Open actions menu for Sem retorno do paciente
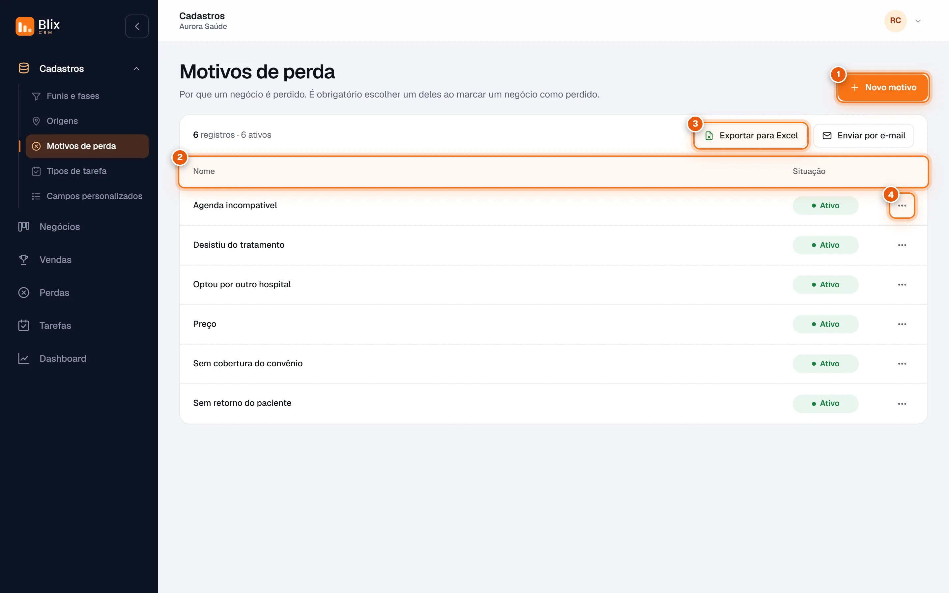The width and height of the screenshot is (949, 593). [902, 404]
